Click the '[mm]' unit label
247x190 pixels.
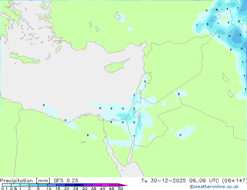[43, 181]
